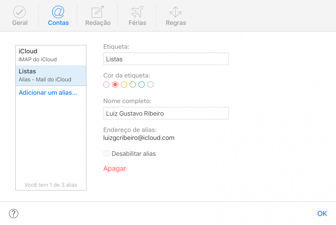Click the red Apagar link

click(x=115, y=169)
